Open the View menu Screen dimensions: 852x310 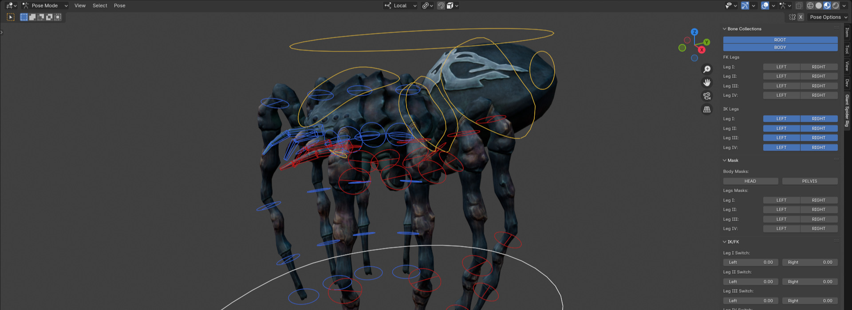(x=80, y=6)
